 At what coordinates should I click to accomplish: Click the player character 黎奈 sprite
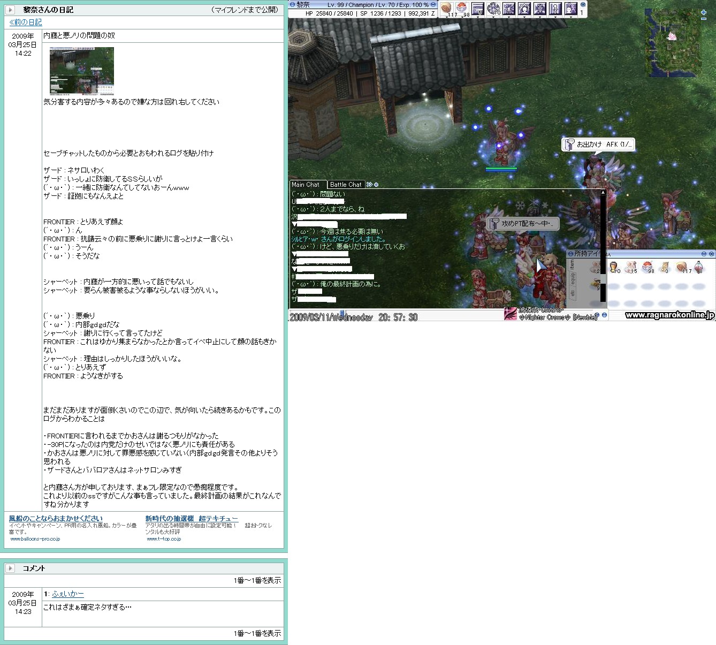501,142
